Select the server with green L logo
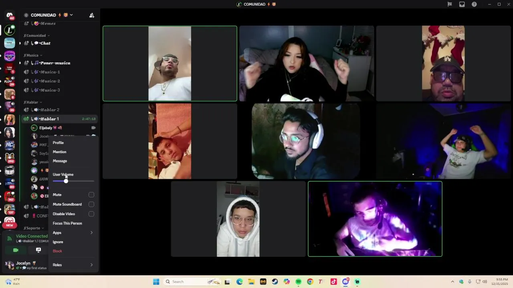 pos(10,30)
